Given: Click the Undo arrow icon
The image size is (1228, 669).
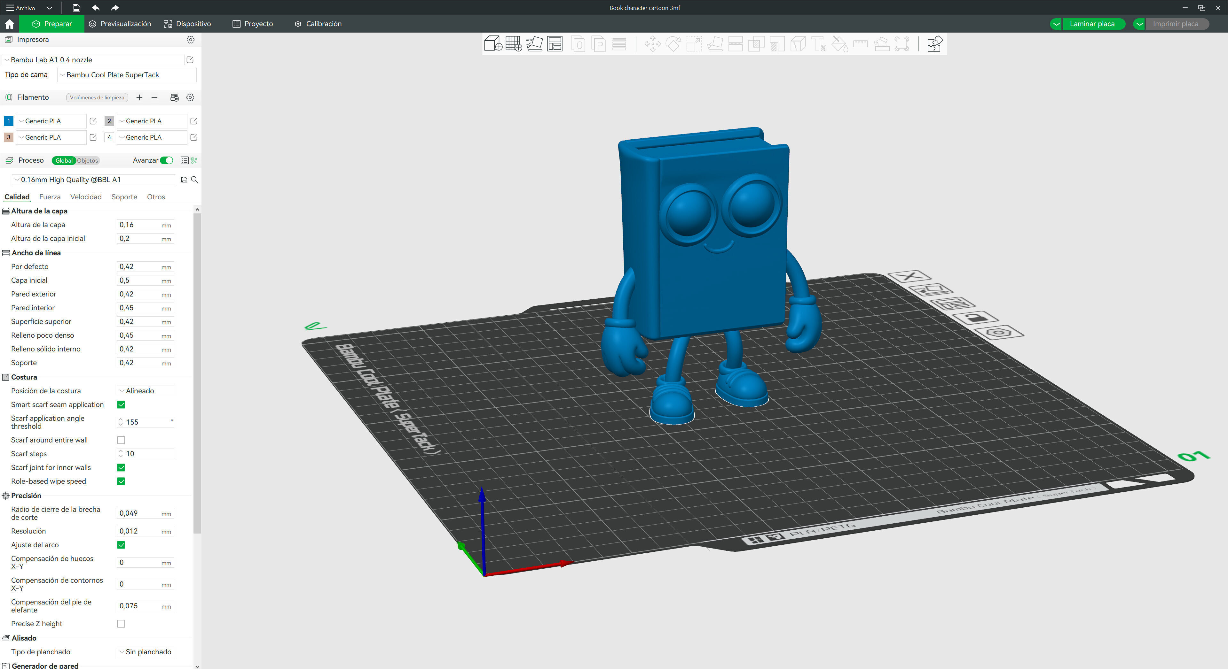Looking at the screenshot, I should pos(96,8).
